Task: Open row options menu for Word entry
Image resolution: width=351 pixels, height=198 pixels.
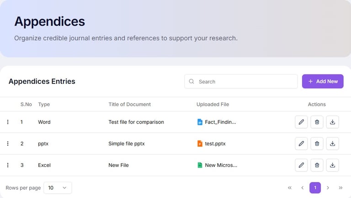Action: (8, 122)
